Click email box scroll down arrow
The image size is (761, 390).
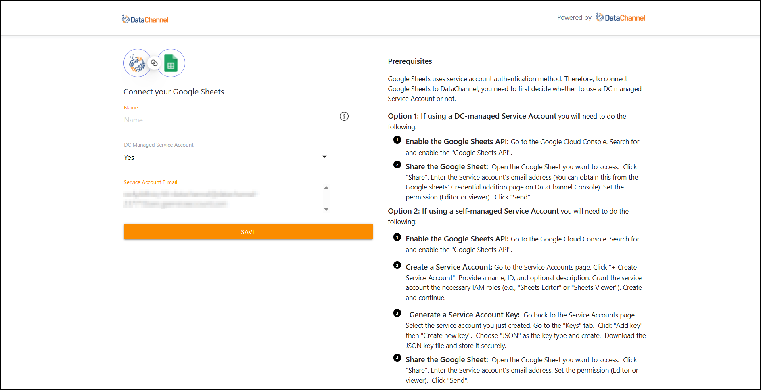[x=326, y=209]
